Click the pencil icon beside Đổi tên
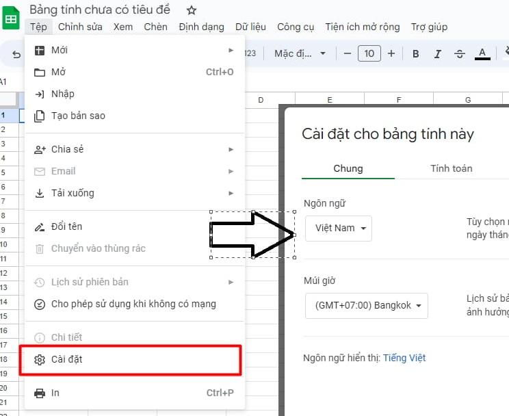 point(40,227)
